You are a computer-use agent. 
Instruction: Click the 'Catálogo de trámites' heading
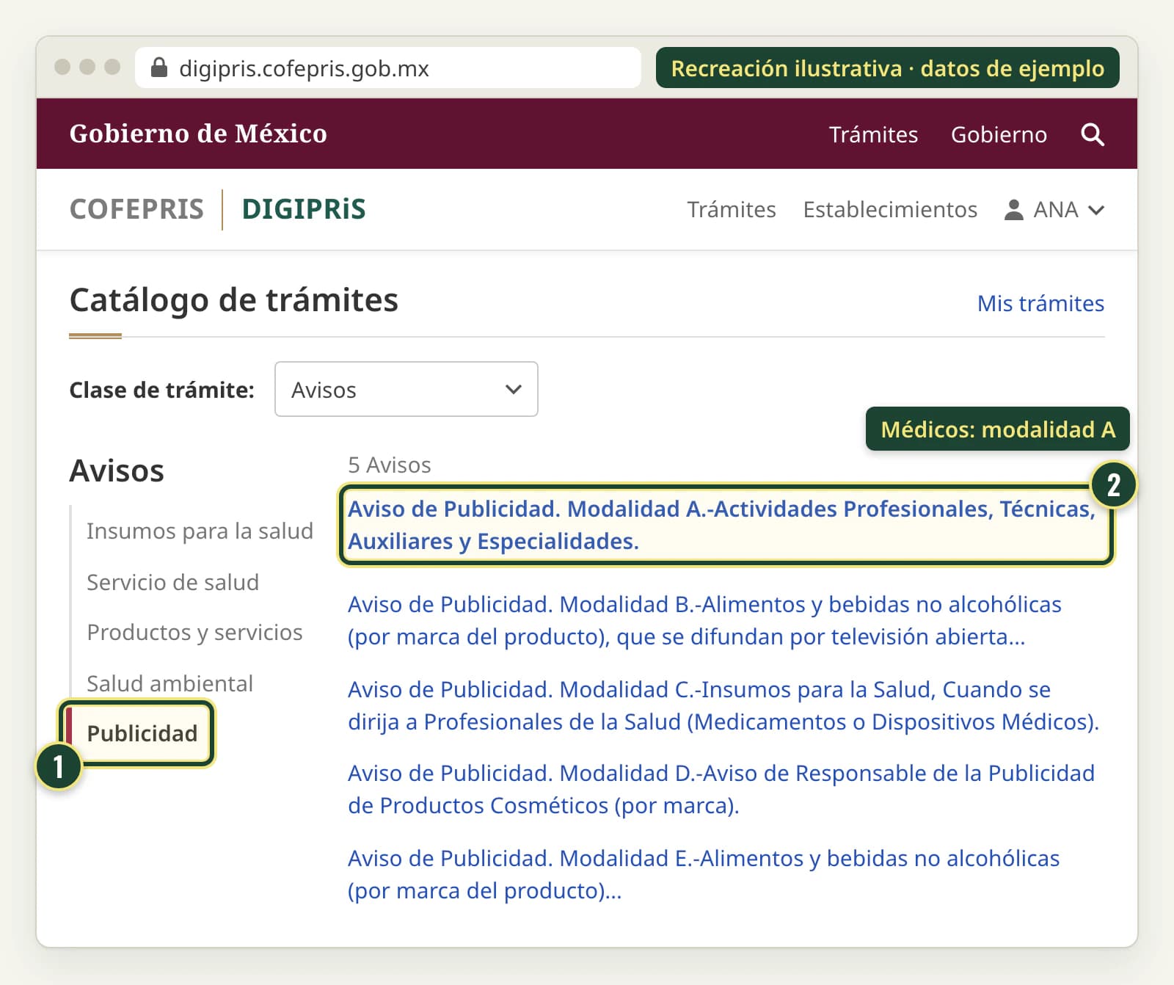pos(234,299)
